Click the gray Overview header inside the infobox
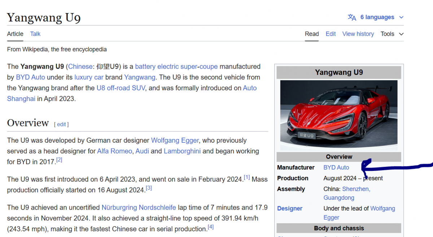This screenshot has height=237, width=433. (339, 157)
